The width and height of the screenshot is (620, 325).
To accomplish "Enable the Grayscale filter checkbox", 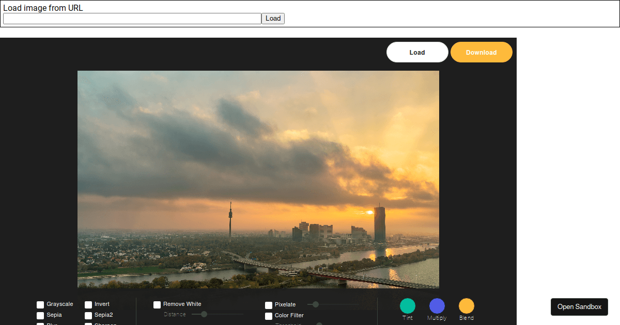I will [40, 305].
